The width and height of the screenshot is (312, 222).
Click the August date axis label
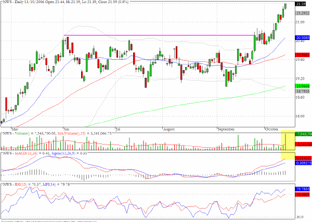click(x=168, y=129)
